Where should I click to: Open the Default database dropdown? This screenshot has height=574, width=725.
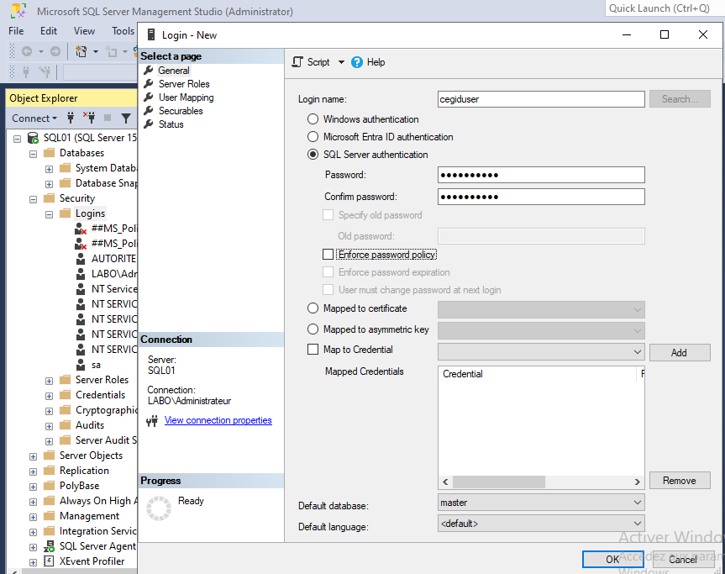click(x=541, y=503)
